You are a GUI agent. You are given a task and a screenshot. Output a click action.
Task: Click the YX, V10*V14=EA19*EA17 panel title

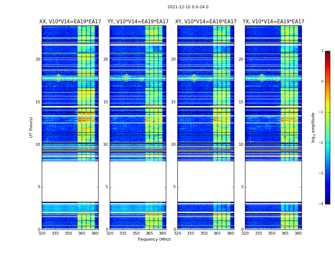(x=273, y=22)
